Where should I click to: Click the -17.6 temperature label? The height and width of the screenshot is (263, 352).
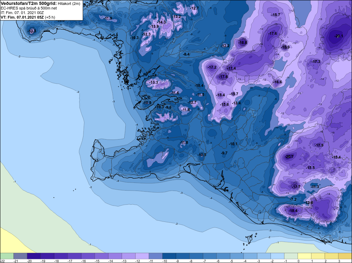coord(273,33)
